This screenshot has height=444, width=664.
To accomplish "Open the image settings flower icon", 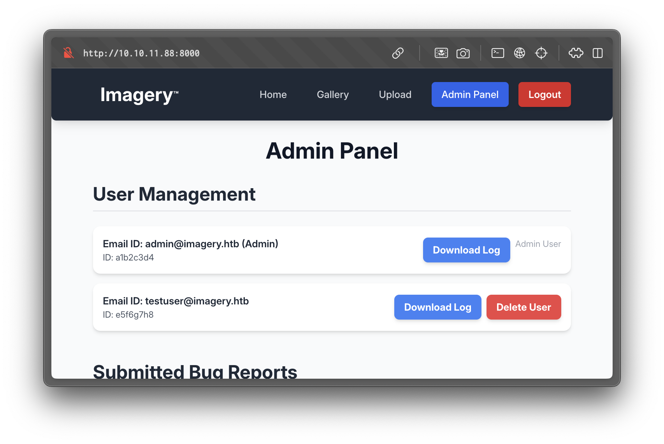I will tap(441, 53).
